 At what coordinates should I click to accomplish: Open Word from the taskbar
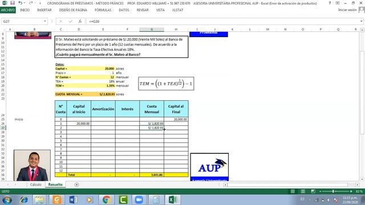[x=73, y=200]
